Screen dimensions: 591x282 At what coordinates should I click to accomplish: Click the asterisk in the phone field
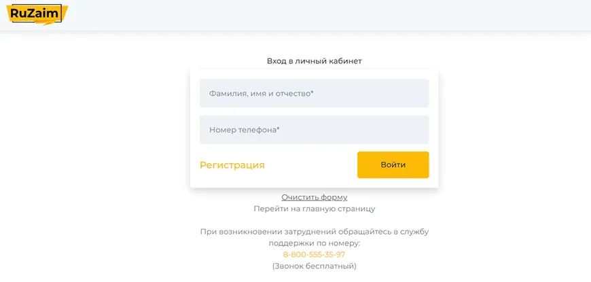pyautogui.click(x=279, y=128)
